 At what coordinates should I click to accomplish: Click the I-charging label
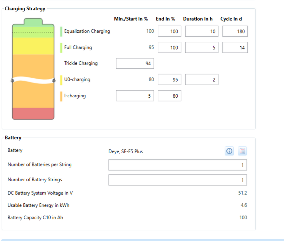[x=75, y=96]
